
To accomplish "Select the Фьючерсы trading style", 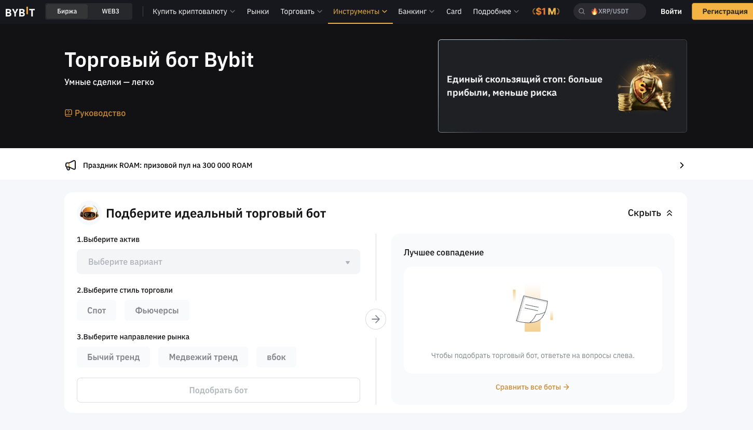I will pos(157,310).
